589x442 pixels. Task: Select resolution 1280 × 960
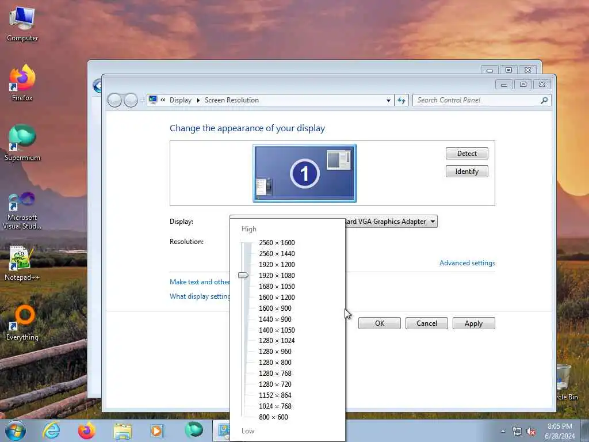pyautogui.click(x=275, y=352)
